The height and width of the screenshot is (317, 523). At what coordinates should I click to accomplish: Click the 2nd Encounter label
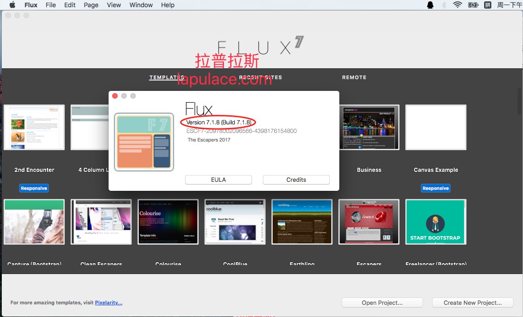tap(34, 170)
